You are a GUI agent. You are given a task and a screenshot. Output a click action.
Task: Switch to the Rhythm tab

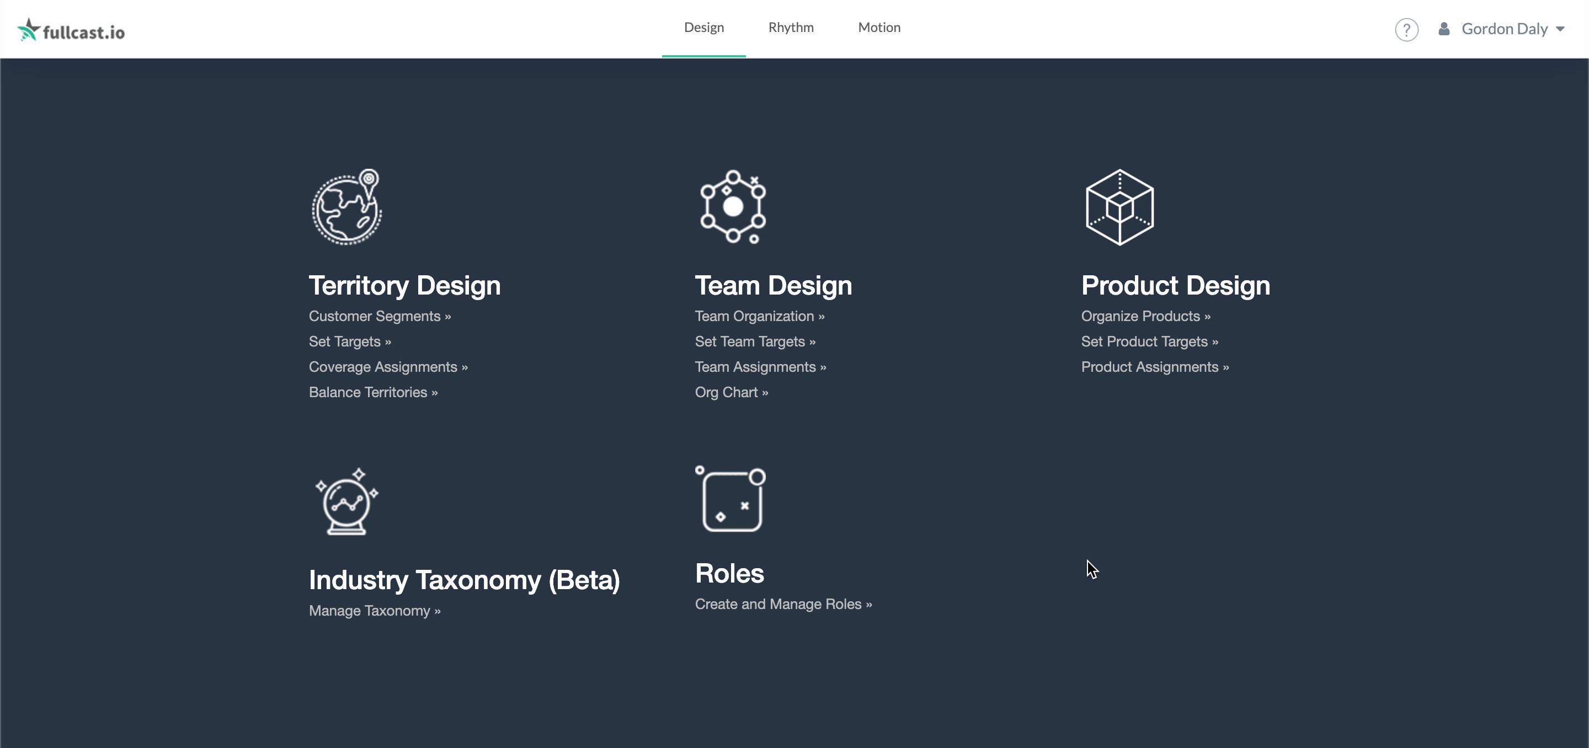tap(791, 28)
